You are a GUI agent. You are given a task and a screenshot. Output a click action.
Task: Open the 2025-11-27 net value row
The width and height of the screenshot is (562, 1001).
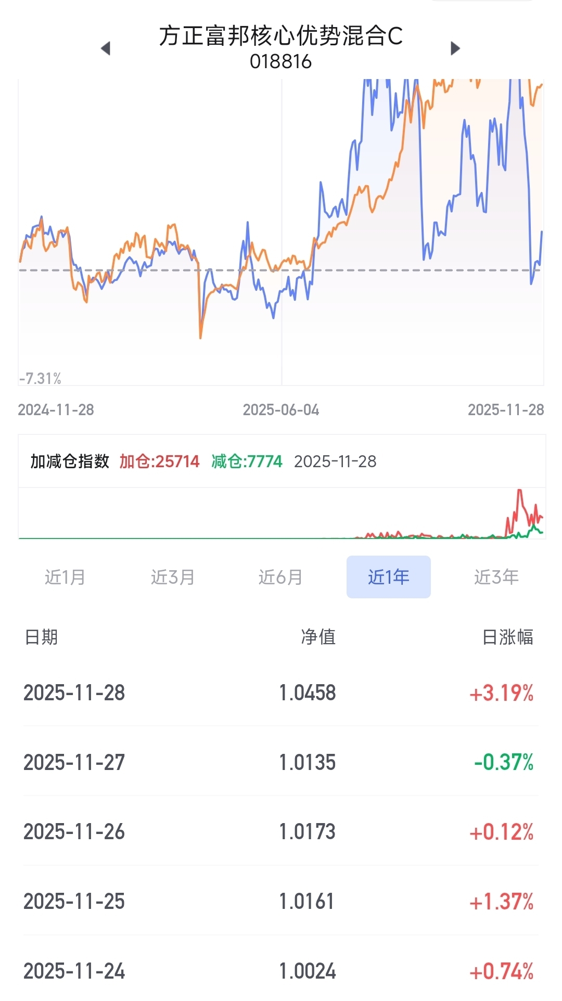(x=281, y=762)
